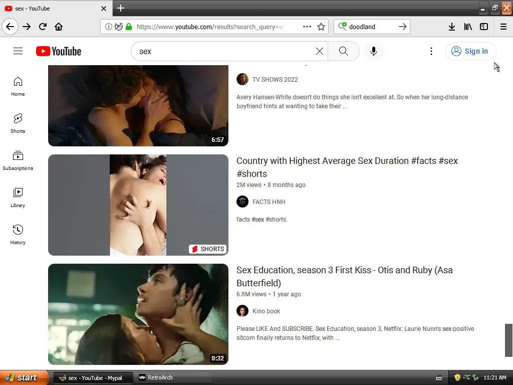Open the Windows start menu
This screenshot has height=385, width=513.
[24, 377]
